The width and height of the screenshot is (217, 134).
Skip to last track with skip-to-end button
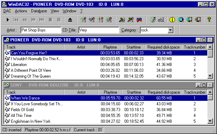pos(42,20)
